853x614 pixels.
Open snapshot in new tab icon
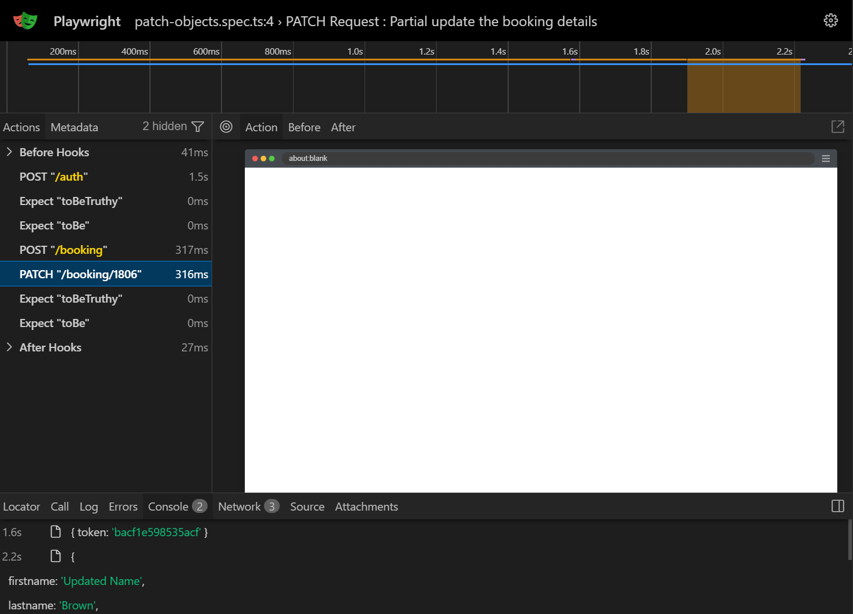click(837, 127)
